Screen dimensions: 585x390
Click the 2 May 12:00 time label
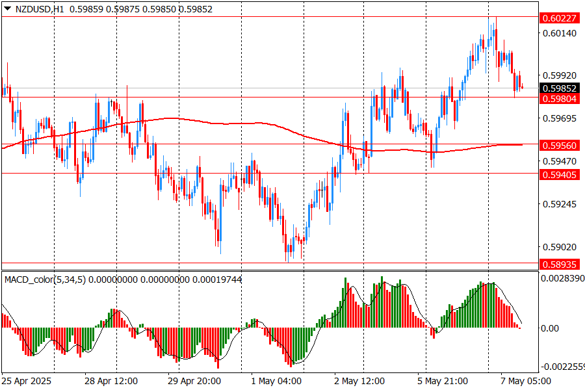click(x=359, y=380)
